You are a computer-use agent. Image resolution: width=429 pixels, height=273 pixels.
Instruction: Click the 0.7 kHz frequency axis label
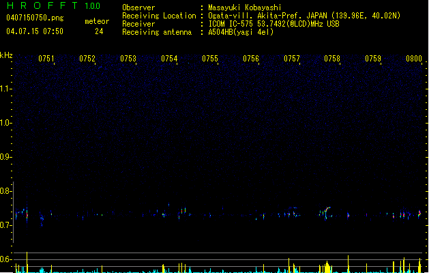[5, 225]
